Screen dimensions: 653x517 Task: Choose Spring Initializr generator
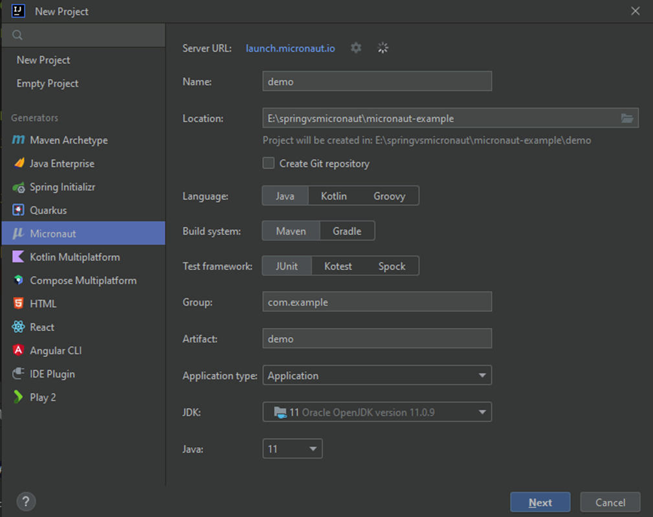[x=83, y=187]
